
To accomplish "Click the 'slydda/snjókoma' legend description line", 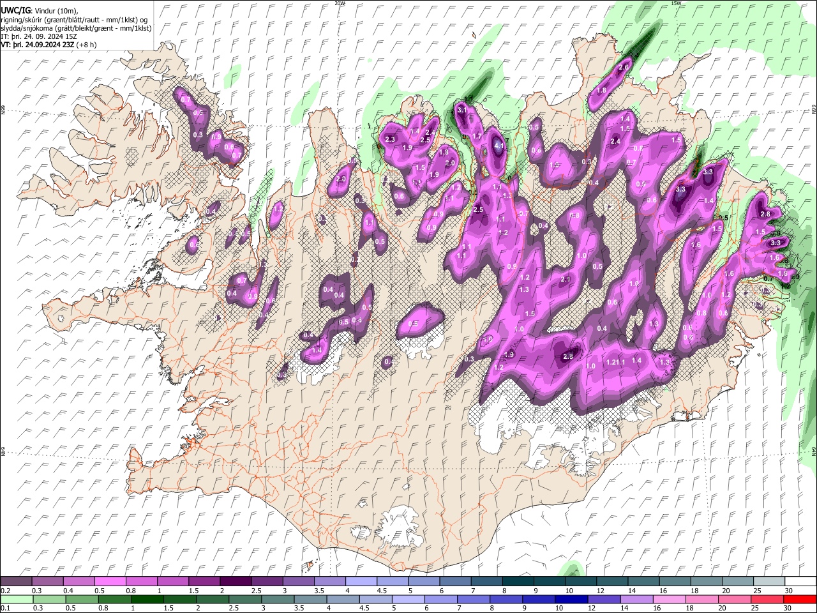I will coord(76,28).
